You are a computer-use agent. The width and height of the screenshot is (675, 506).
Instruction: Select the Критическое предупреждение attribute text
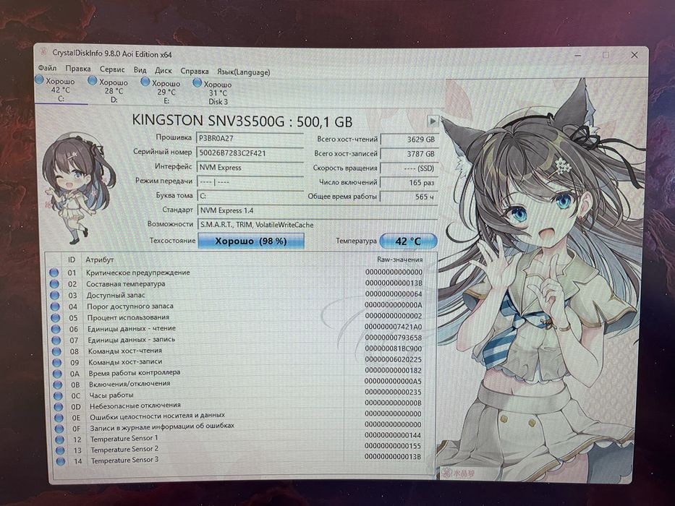click(x=137, y=273)
